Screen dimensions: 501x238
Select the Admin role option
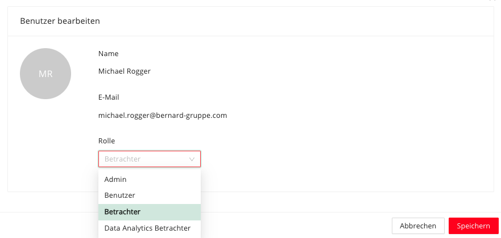150,180
